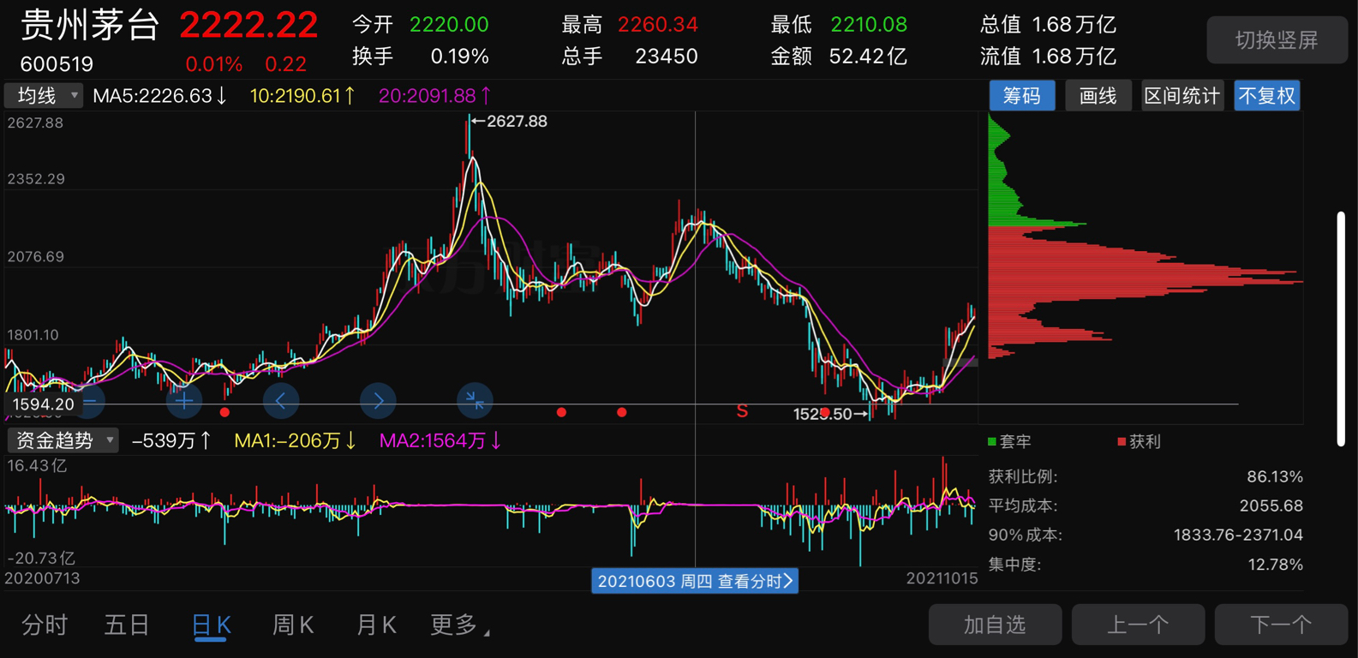Click the 10:2190.61 moving average value
Viewport: 1358px width, 658px height.
pos(302,96)
